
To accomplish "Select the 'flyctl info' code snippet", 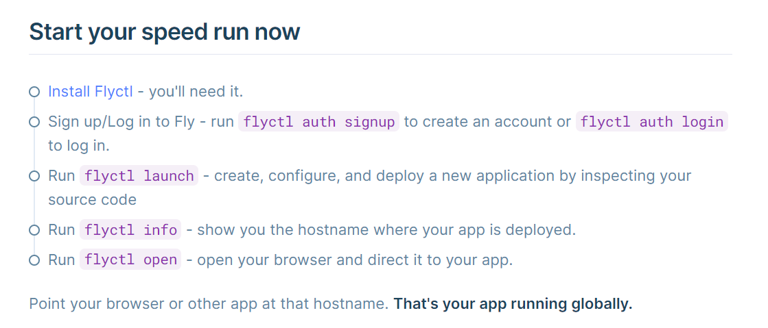I will tap(130, 230).
